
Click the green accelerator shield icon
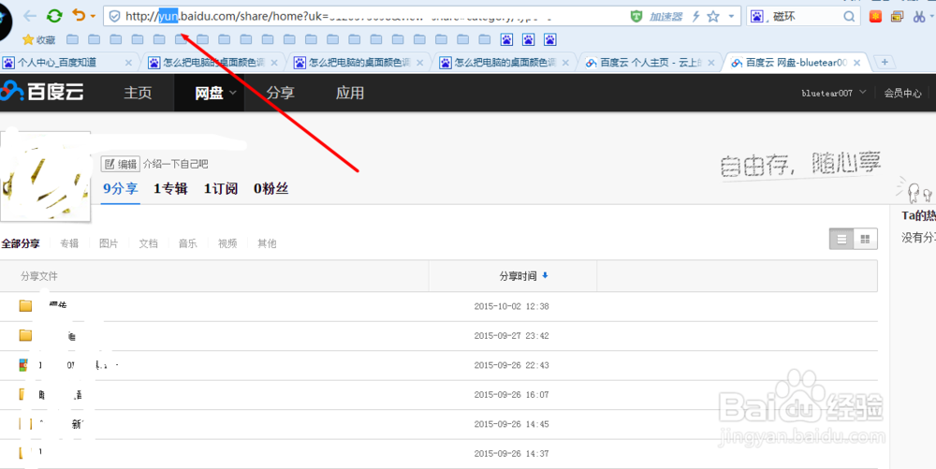(x=636, y=17)
